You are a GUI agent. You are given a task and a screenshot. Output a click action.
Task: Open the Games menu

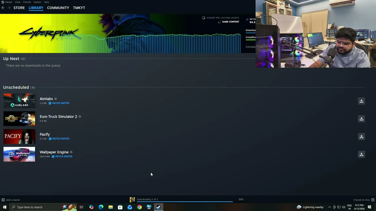pos(37,2)
